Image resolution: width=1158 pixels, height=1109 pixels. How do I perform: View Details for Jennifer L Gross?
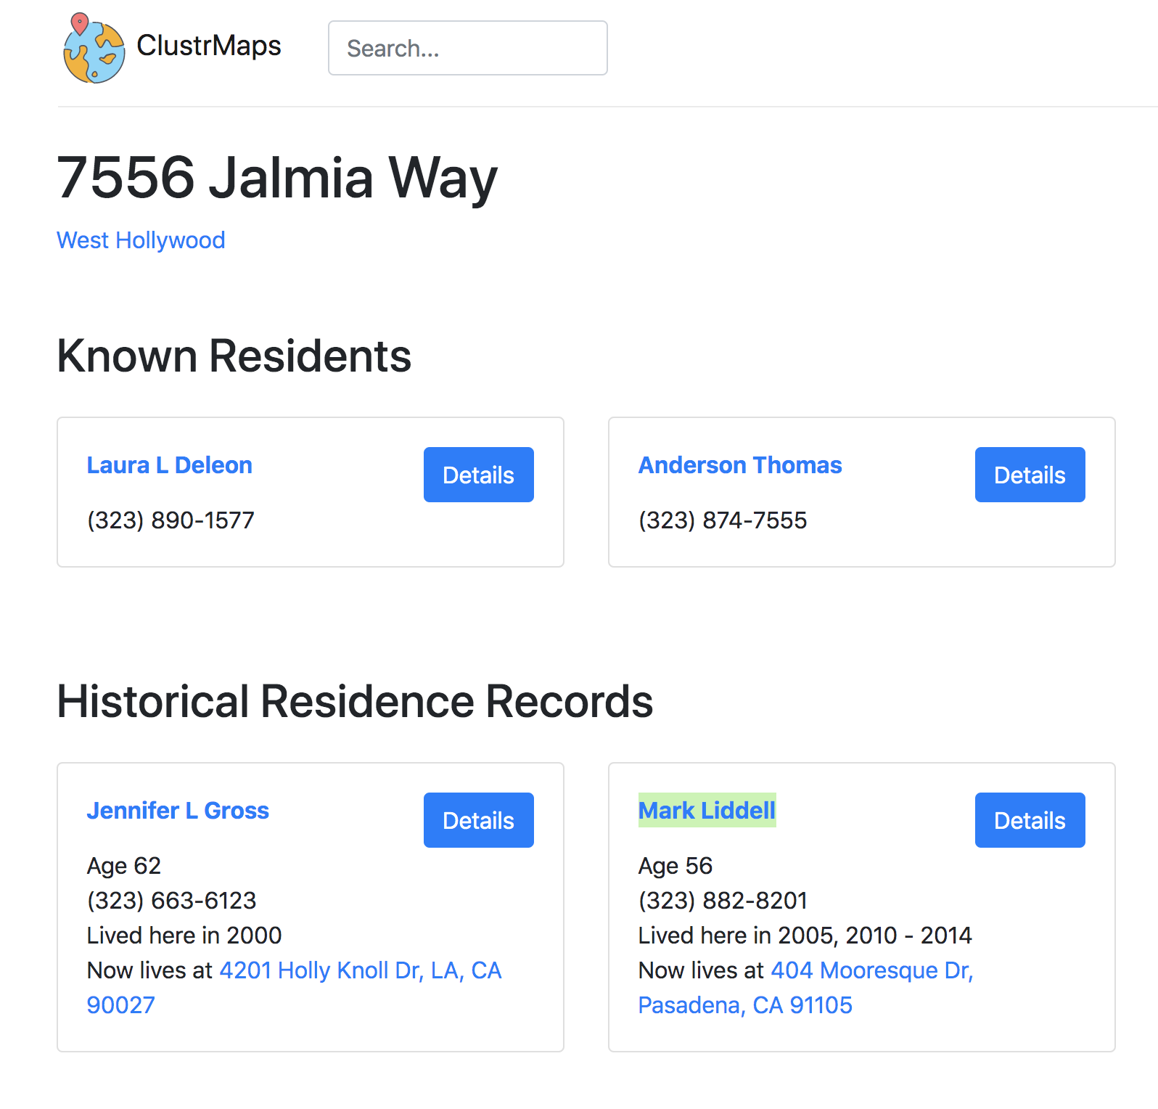(478, 820)
